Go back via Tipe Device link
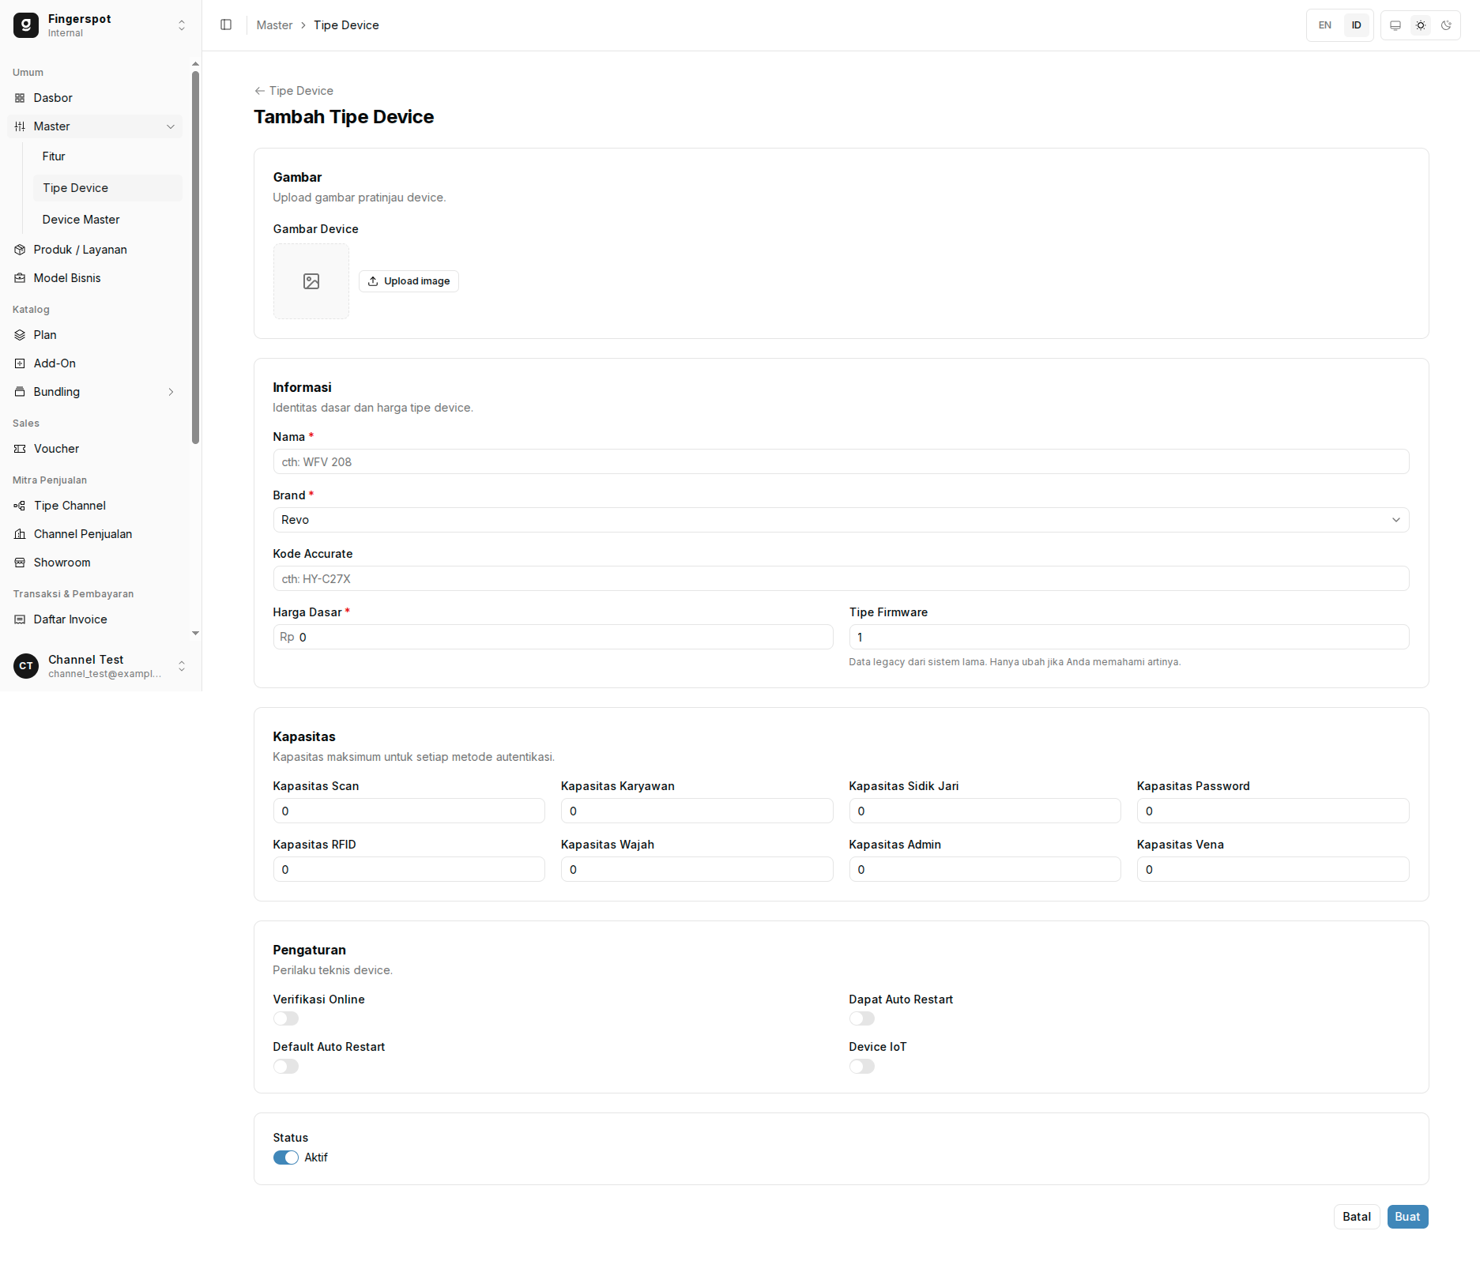The height and width of the screenshot is (1261, 1480). click(x=294, y=91)
